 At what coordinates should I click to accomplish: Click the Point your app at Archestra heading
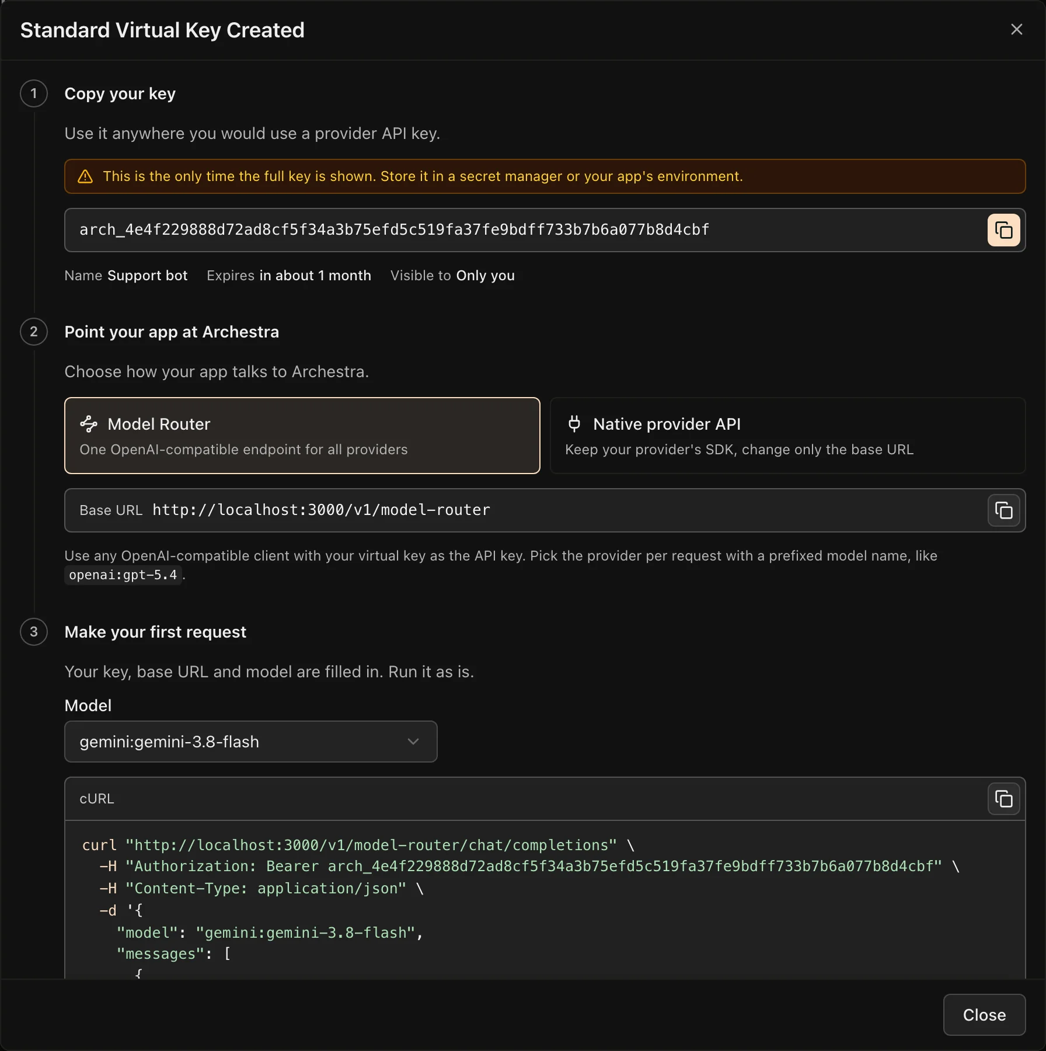click(x=172, y=332)
